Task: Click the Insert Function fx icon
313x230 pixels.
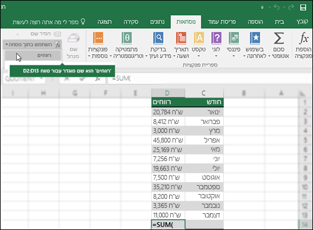Action: click(x=303, y=38)
